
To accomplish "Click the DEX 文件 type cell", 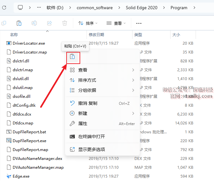I will [143, 159].
